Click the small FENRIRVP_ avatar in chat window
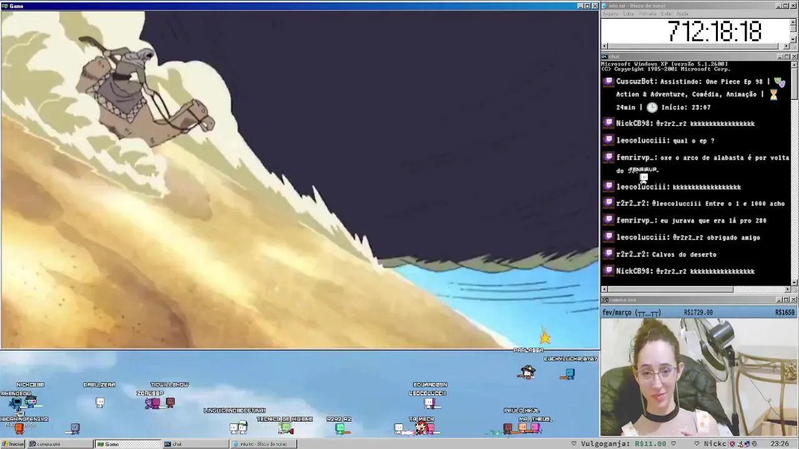The width and height of the screenshot is (799, 449). coord(644,178)
